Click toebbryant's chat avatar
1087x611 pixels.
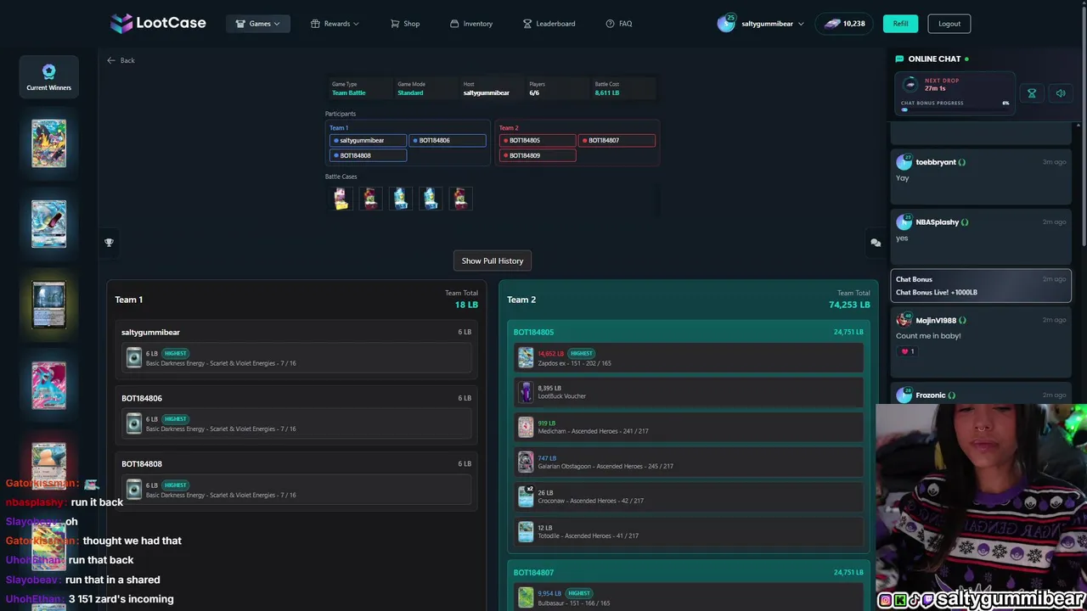pyautogui.click(x=904, y=162)
